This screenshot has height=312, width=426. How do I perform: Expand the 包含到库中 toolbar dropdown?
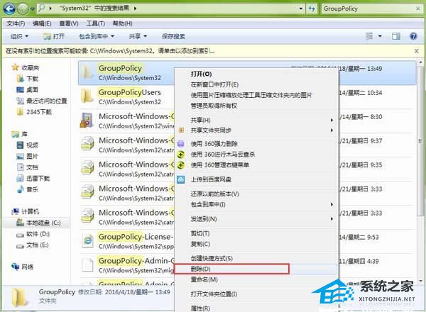[97, 36]
